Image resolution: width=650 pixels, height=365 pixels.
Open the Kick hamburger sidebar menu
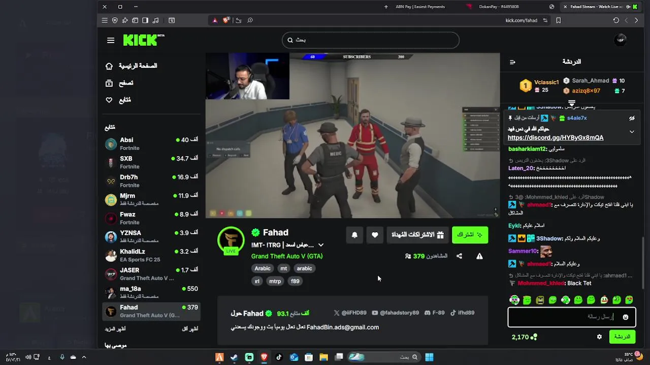(111, 41)
